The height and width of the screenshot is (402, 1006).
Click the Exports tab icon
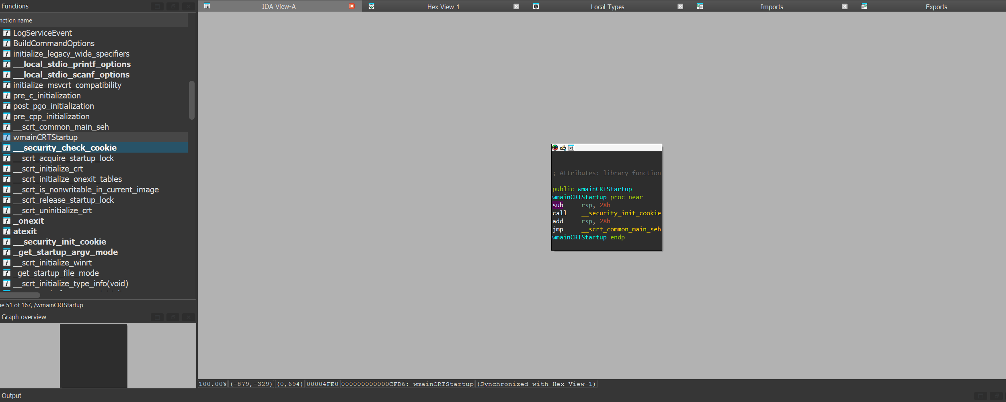pyautogui.click(x=864, y=6)
